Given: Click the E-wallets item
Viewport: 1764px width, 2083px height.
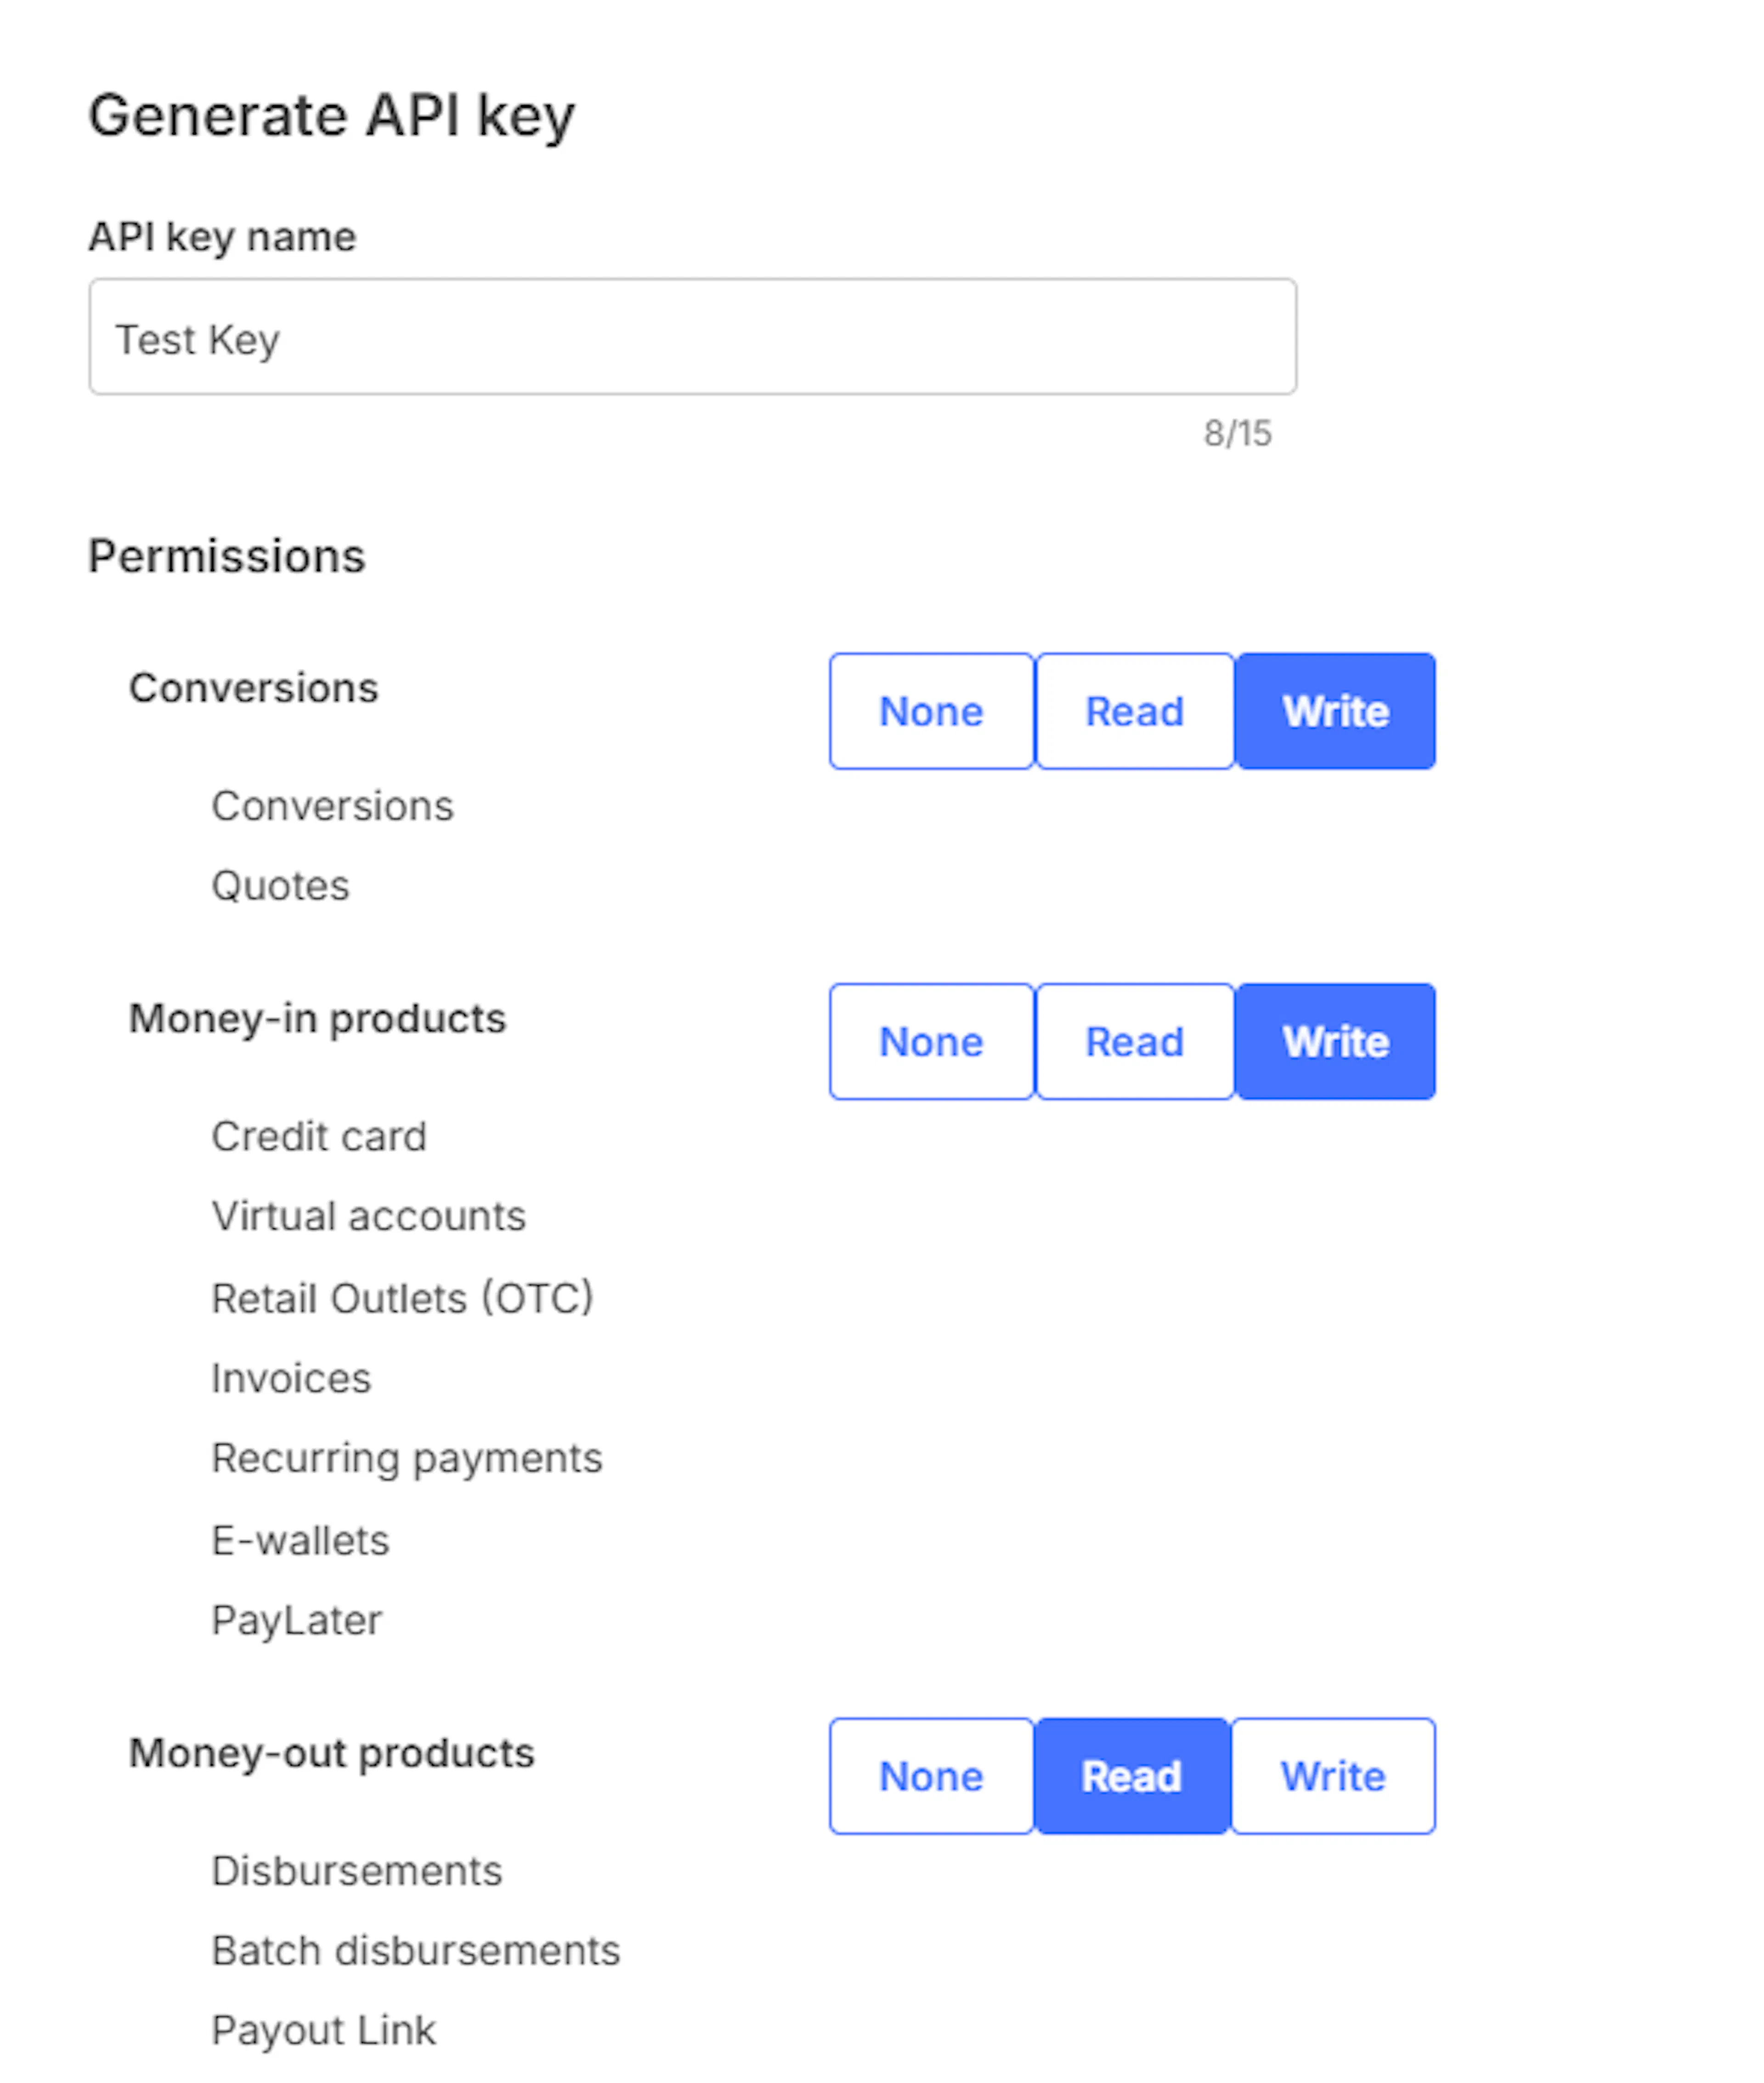Looking at the screenshot, I should click(300, 1540).
